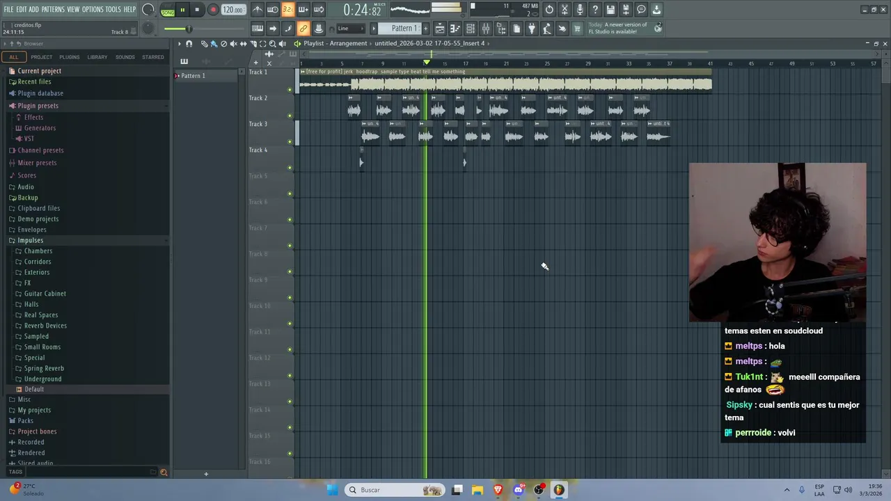Open the PATTERNS menu
This screenshot has height=501, width=891.
click(x=53, y=9)
